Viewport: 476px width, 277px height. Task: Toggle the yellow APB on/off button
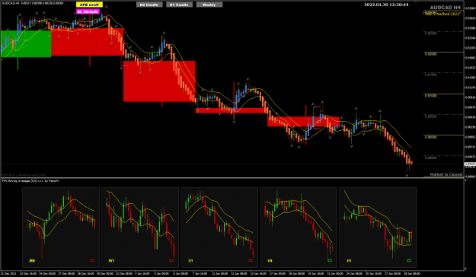point(89,5)
